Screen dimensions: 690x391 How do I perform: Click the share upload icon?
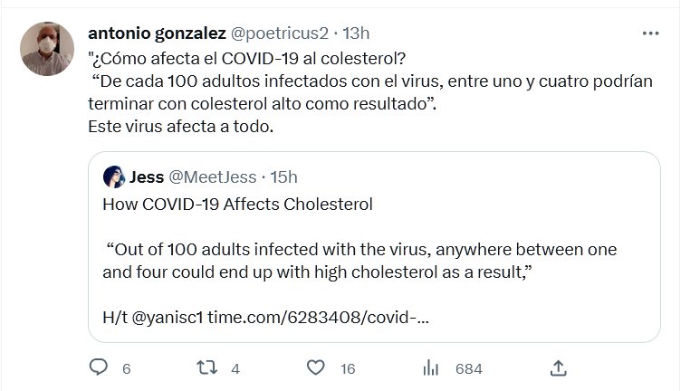[x=559, y=367]
